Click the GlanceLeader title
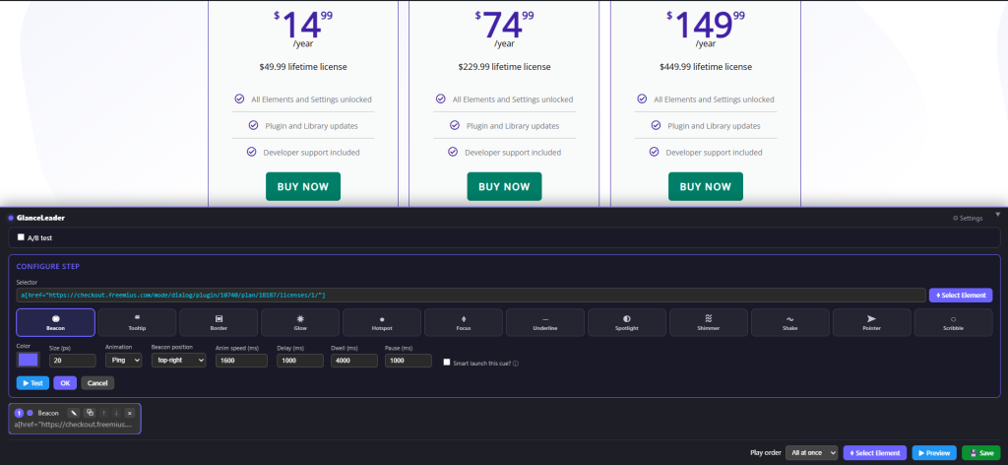The width and height of the screenshot is (1008, 465). point(40,218)
